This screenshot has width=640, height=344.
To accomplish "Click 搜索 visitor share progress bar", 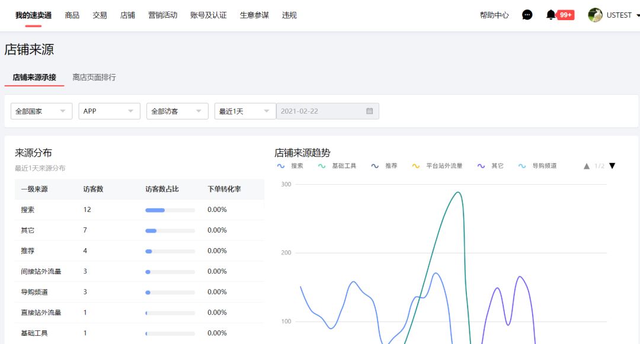I will tap(170, 210).
